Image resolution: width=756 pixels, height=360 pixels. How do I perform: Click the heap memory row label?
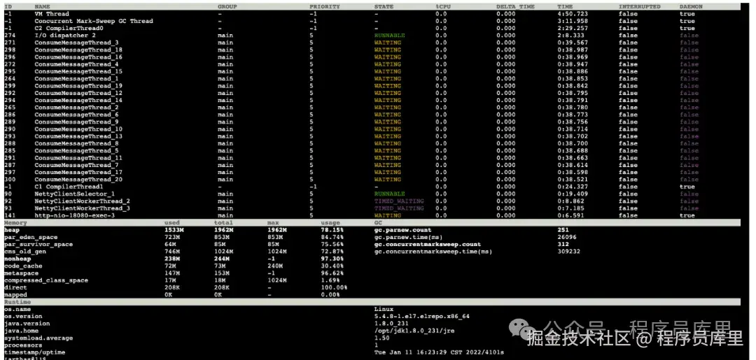(x=12, y=230)
